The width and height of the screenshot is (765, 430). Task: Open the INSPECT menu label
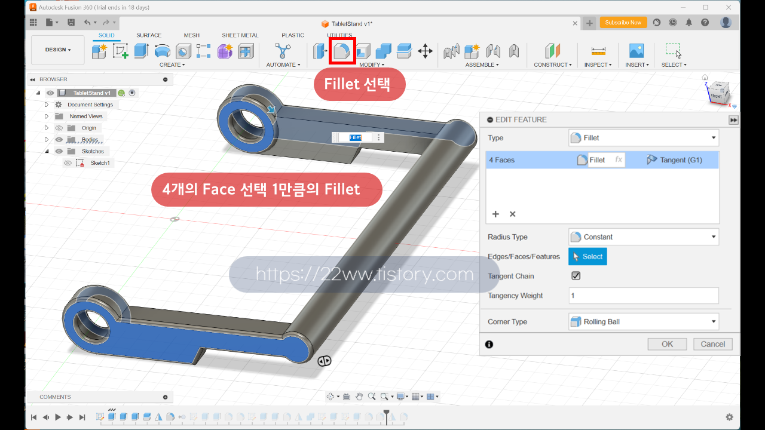tap(598, 64)
